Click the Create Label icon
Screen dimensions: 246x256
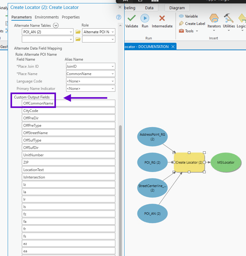click(x=181, y=23)
